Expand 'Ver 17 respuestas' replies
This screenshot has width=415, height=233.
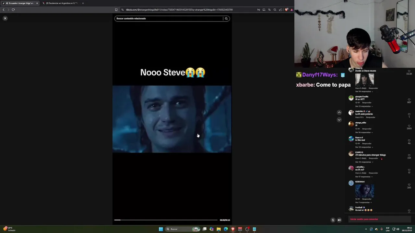(364, 177)
